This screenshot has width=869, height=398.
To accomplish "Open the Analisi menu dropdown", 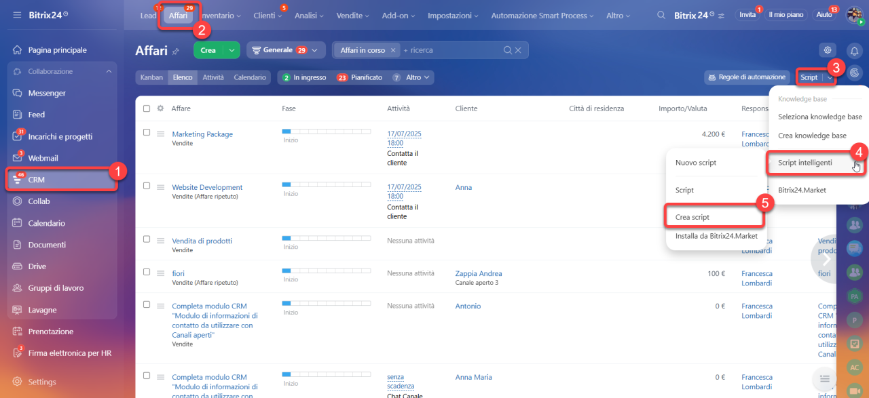I will (309, 16).
